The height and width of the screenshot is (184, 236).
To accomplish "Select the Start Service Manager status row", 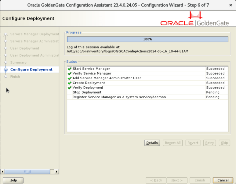I will click(147, 69).
